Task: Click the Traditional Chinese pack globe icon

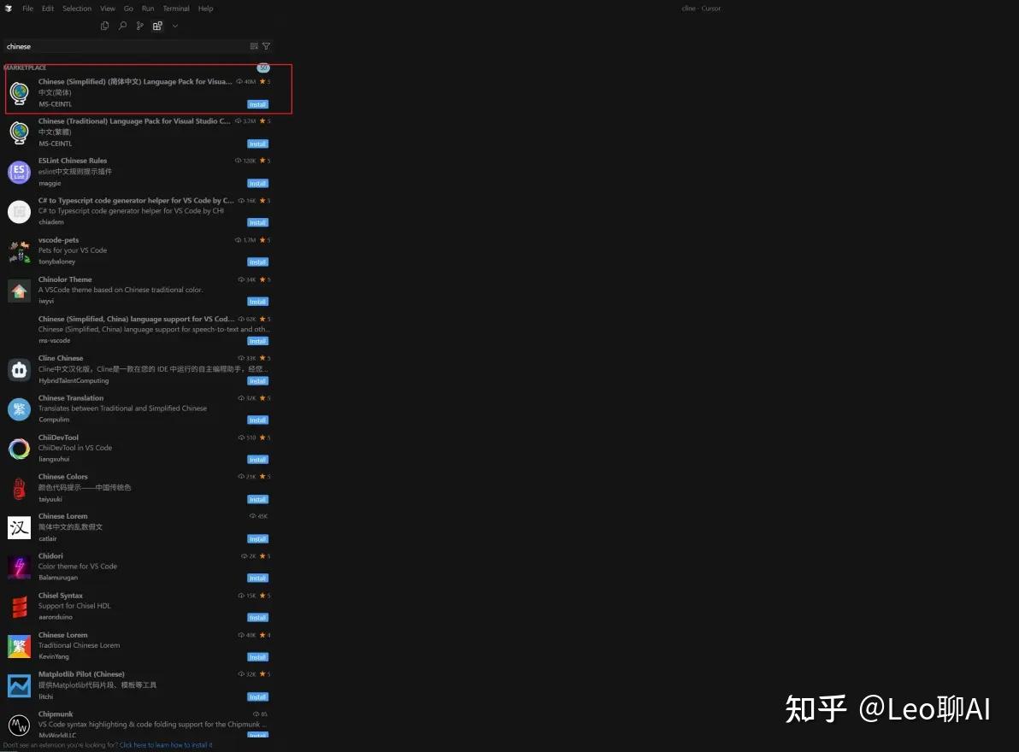Action: pos(19,132)
